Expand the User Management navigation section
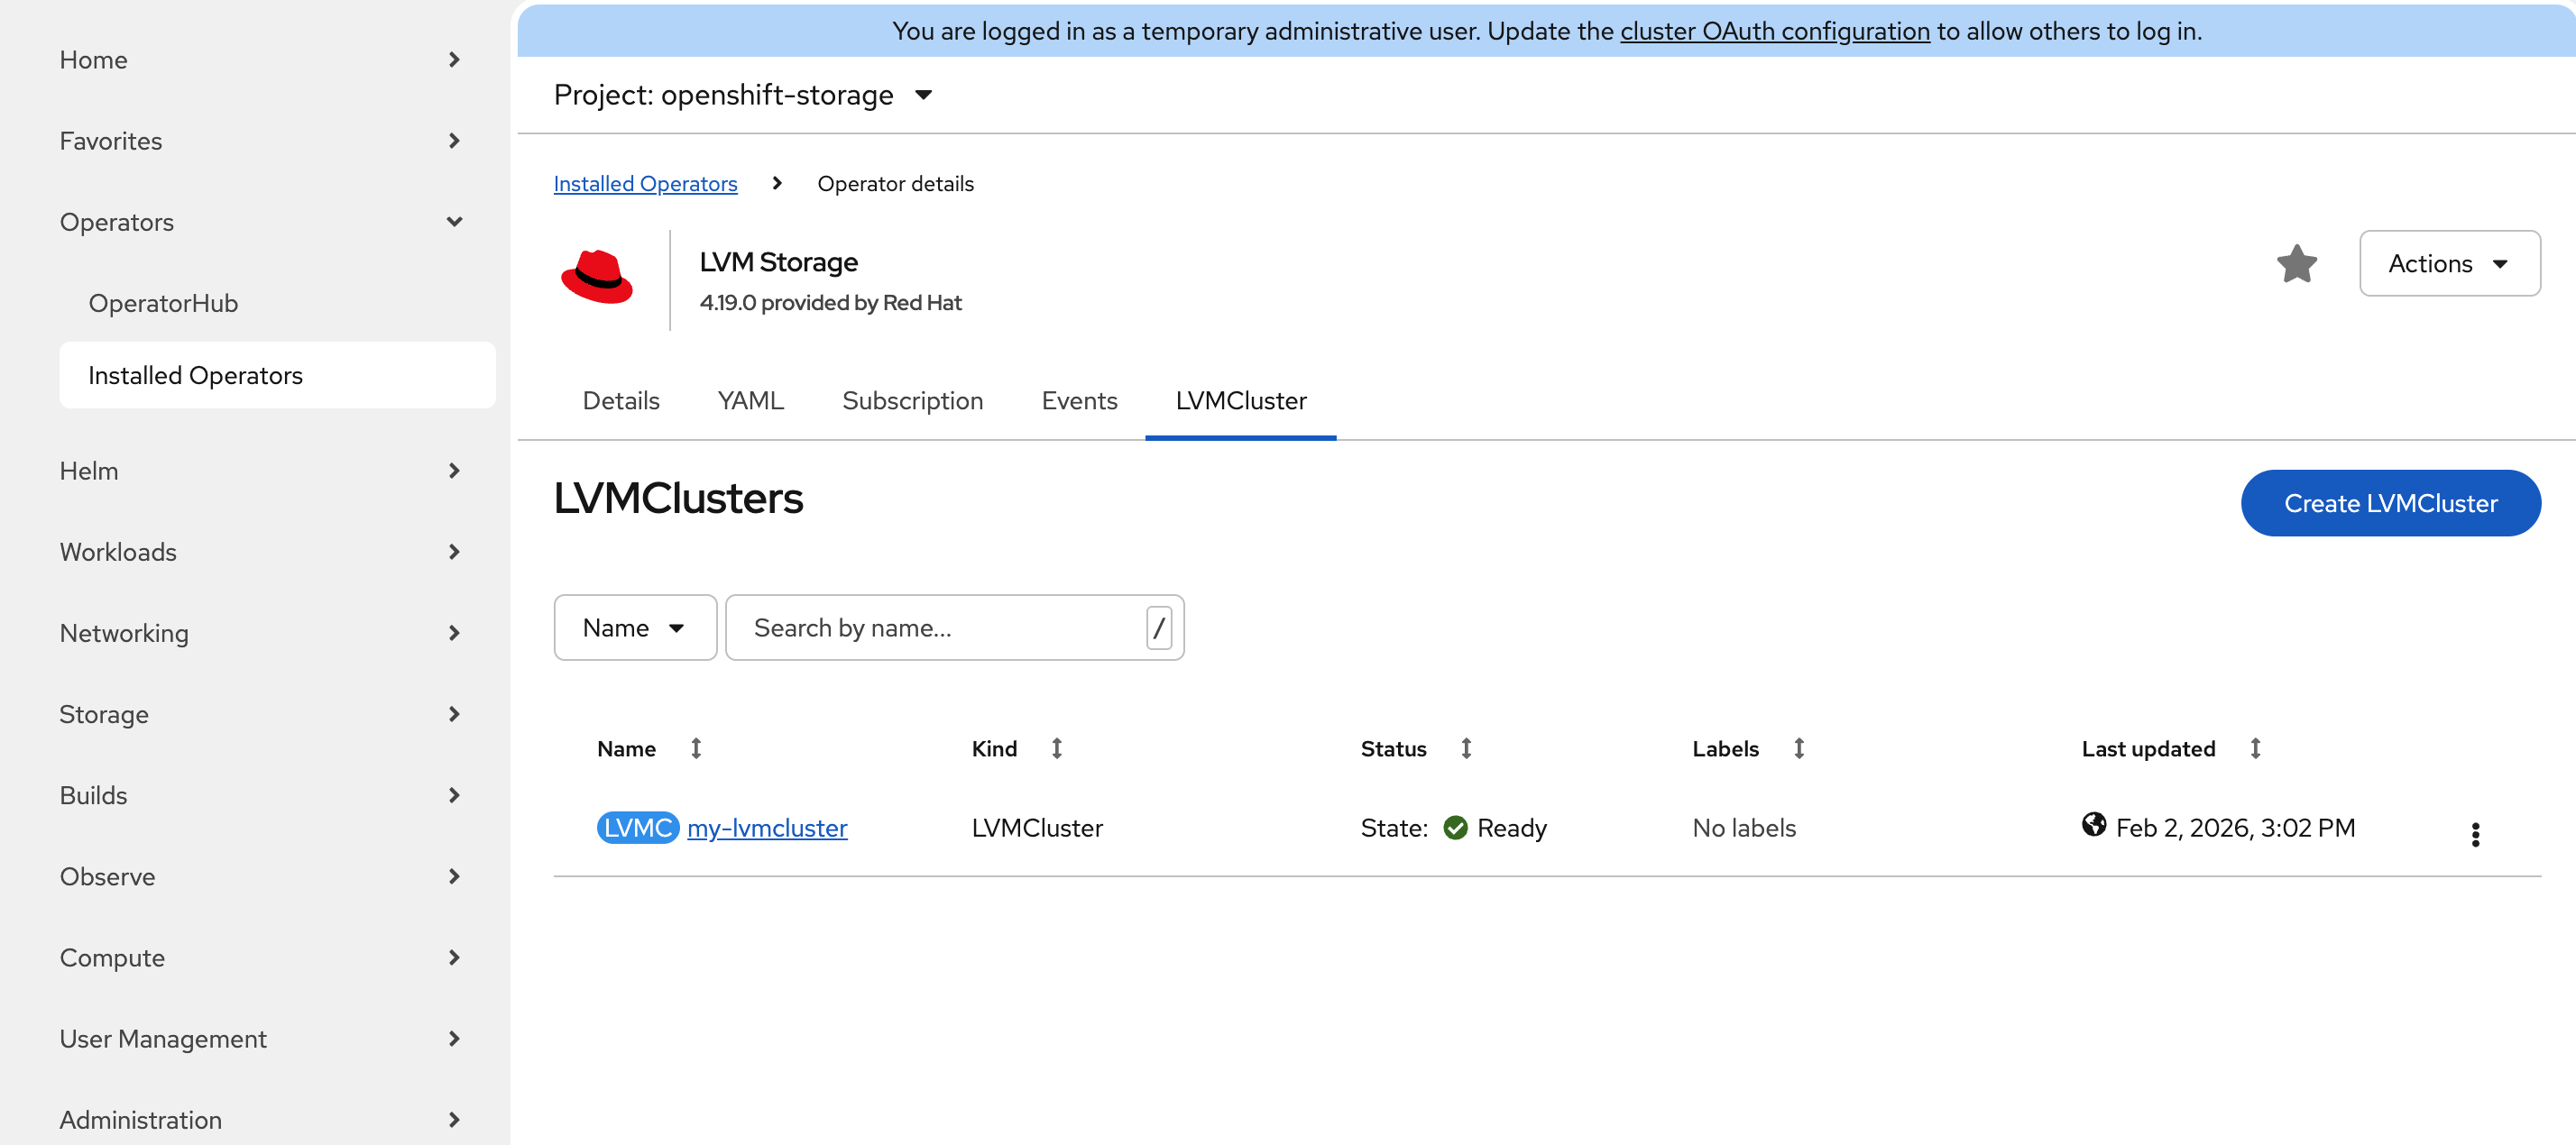The width and height of the screenshot is (2576, 1145). tap(262, 1038)
